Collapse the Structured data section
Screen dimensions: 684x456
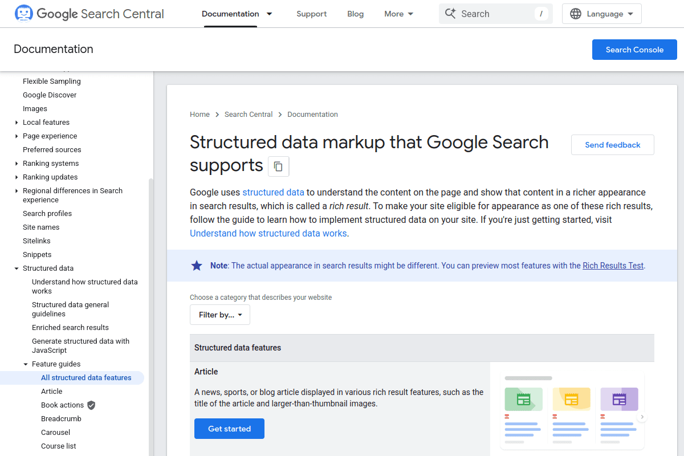point(17,268)
